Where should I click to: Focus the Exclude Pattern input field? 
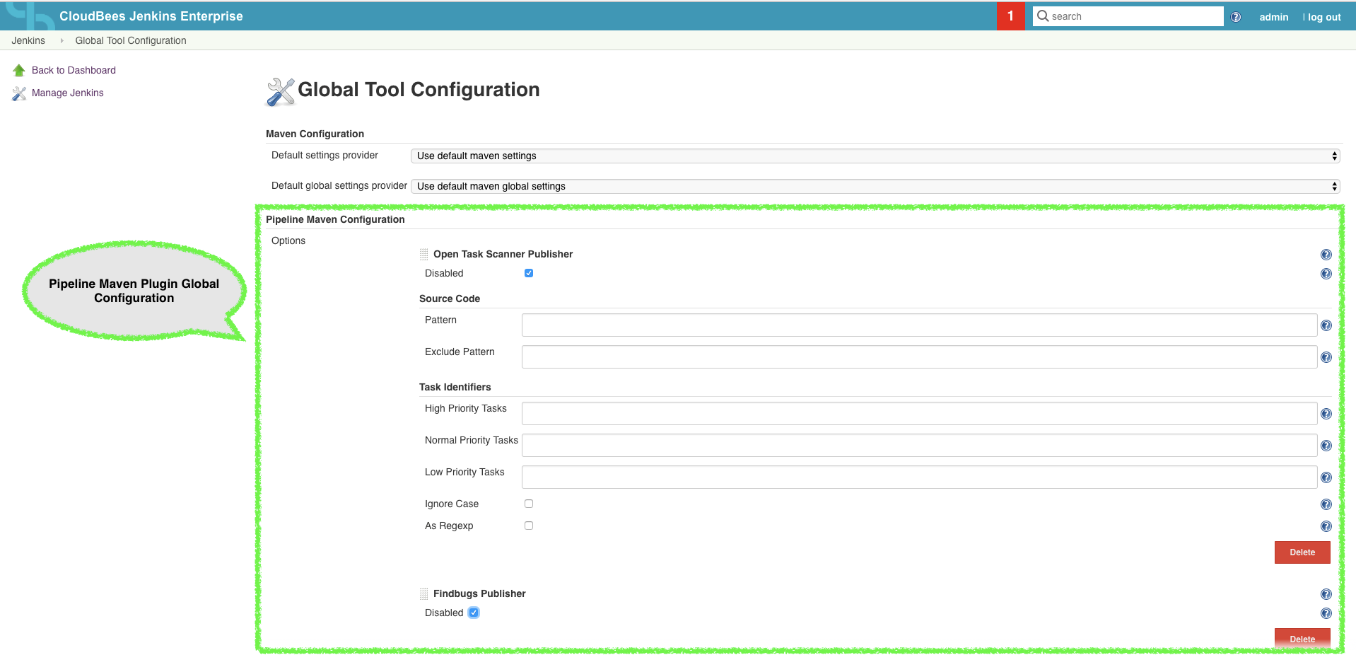pyautogui.click(x=919, y=357)
